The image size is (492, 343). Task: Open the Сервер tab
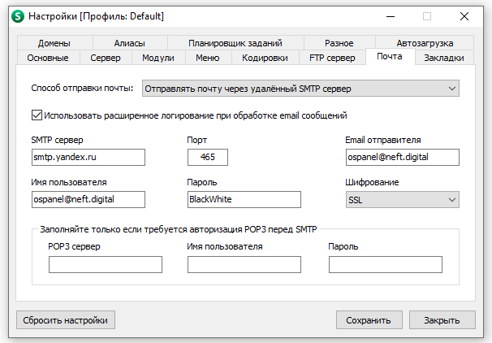[106, 58]
